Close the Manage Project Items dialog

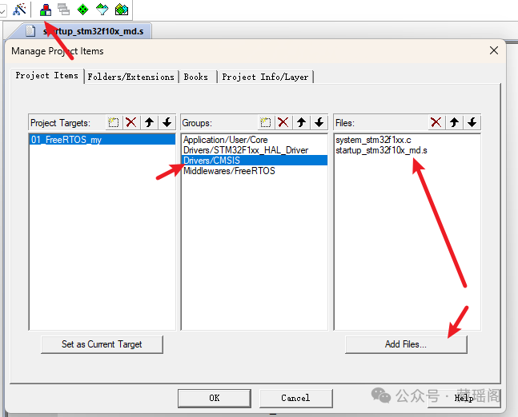click(494, 50)
